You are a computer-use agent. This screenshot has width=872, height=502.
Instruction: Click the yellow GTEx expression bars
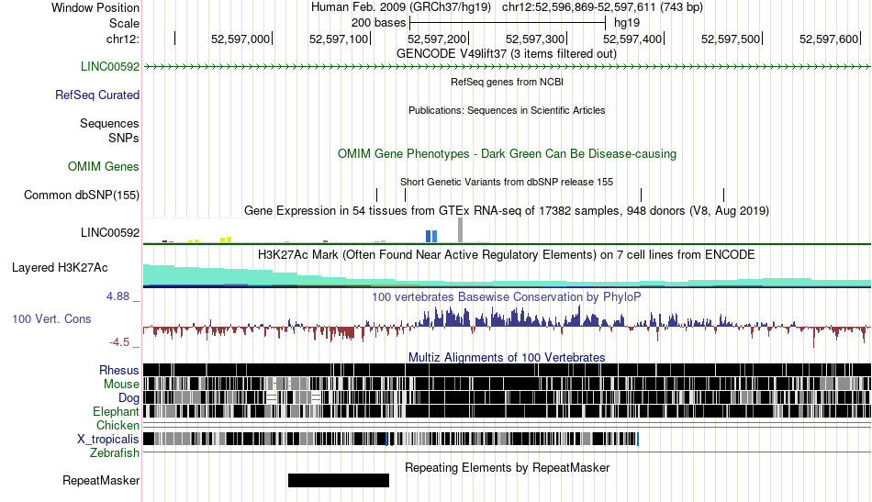(226, 240)
